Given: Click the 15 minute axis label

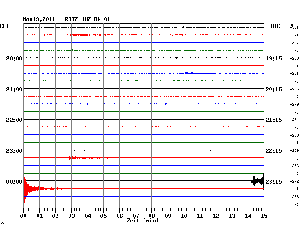Looking at the screenshot, I should [264, 216].
